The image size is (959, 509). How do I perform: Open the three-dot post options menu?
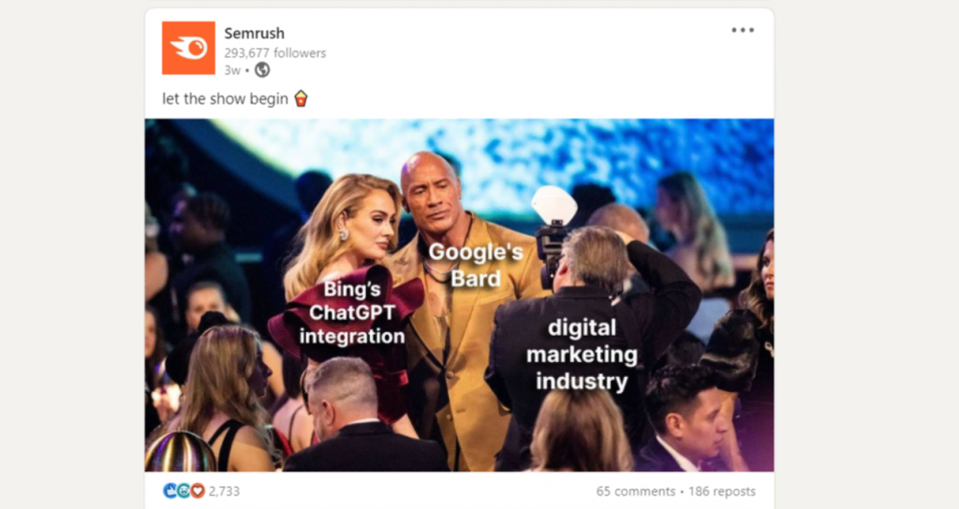point(743,30)
